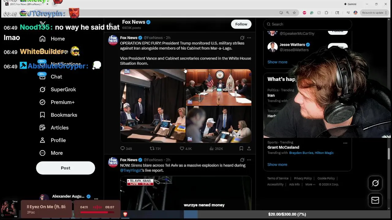Open the media controls icon in Chrome toolbar
The width and height of the screenshot is (392, 220).
tap(348, 13)
